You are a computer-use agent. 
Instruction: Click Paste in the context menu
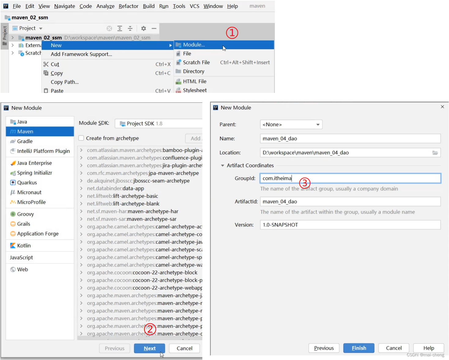[x=107, y=91]
